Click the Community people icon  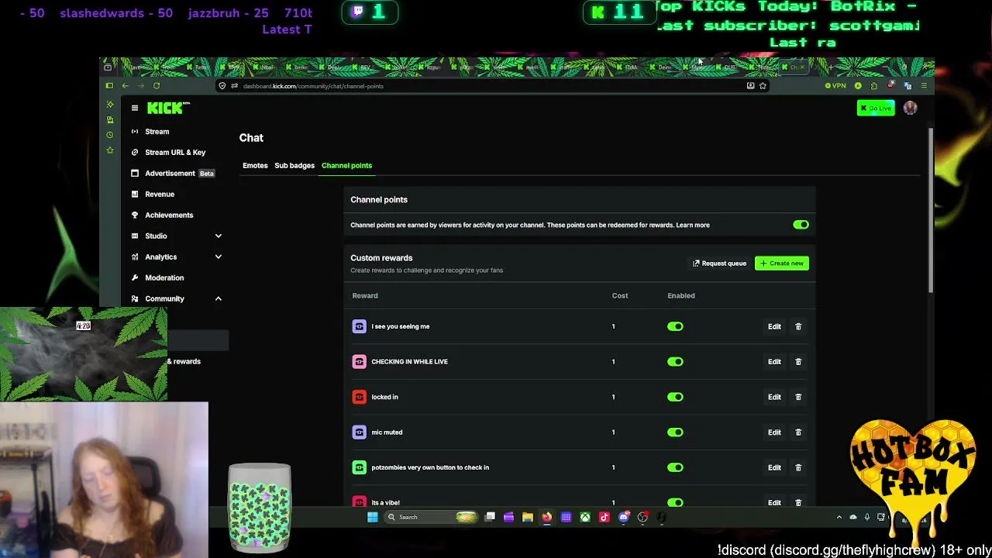(x=135, y=299)
